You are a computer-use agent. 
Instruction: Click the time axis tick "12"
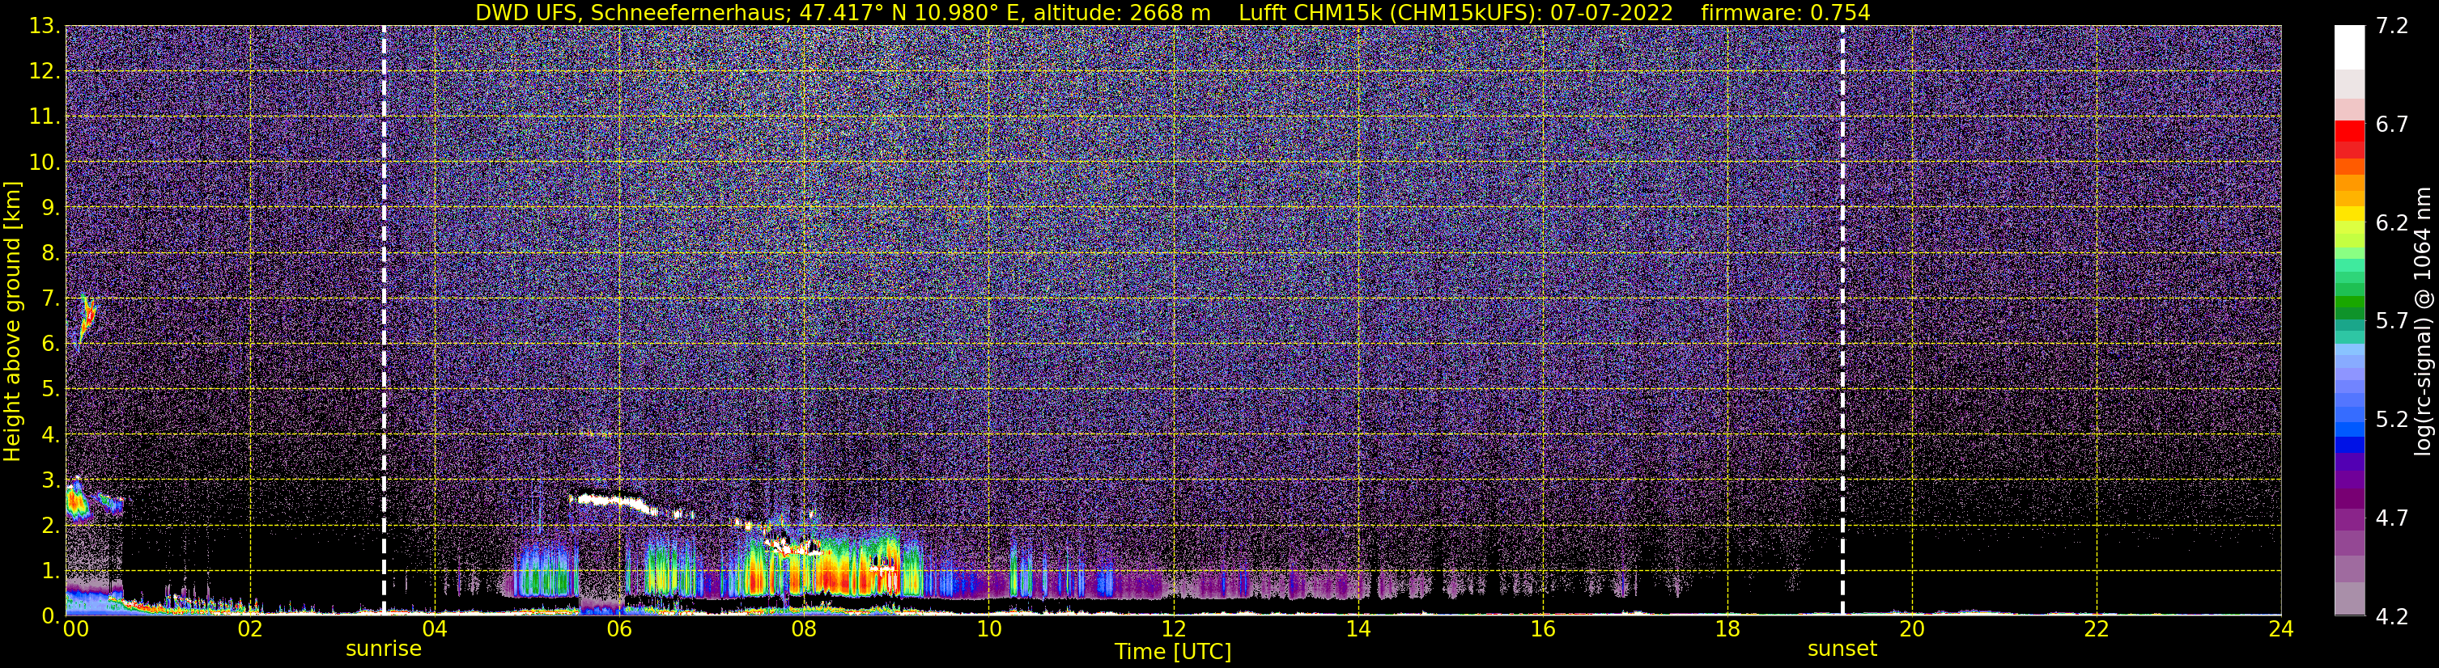coord(1173,630)
